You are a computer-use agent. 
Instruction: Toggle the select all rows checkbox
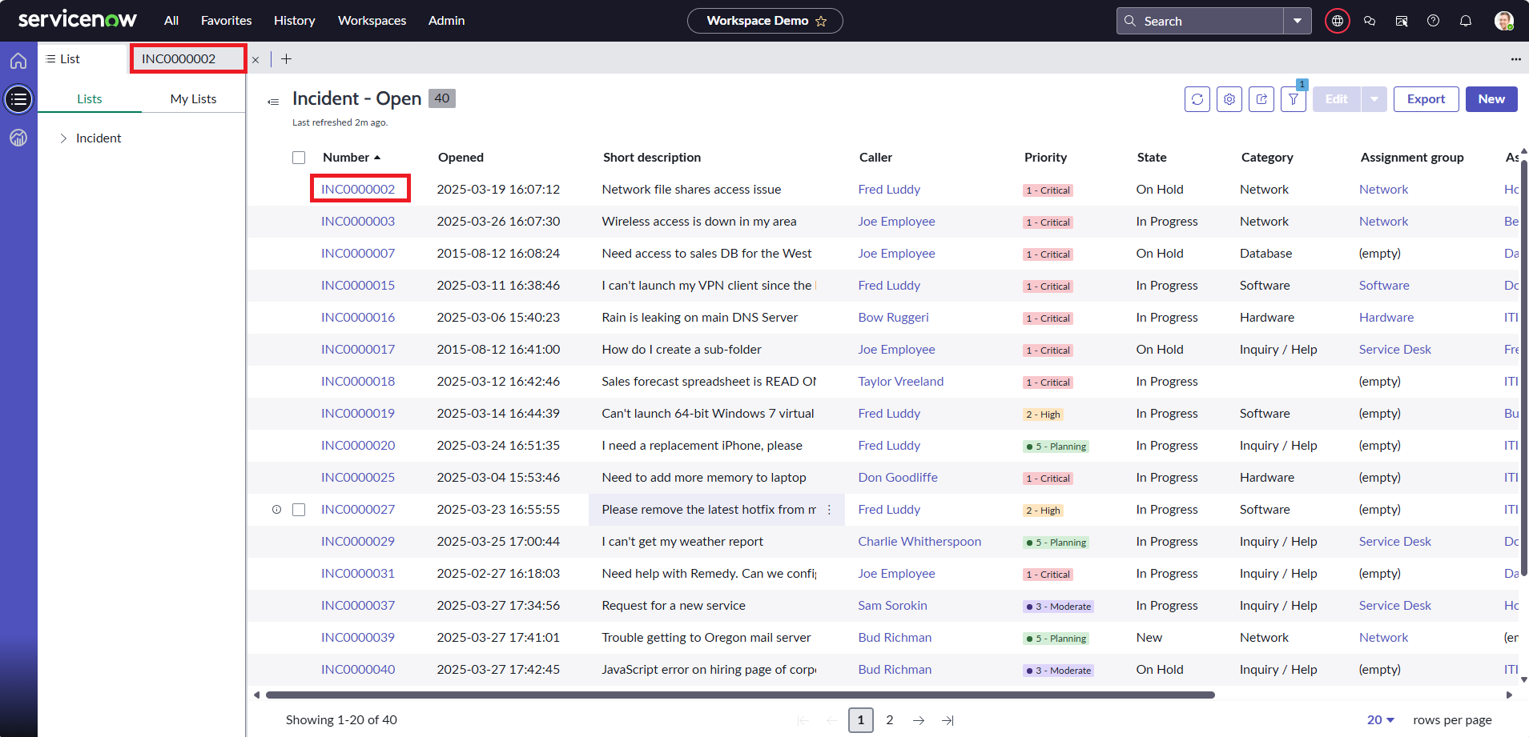click(x=299, y=158)
